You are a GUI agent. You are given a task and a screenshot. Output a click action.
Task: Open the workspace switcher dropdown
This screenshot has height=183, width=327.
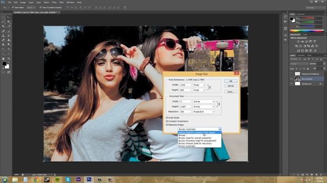[316, 8]
